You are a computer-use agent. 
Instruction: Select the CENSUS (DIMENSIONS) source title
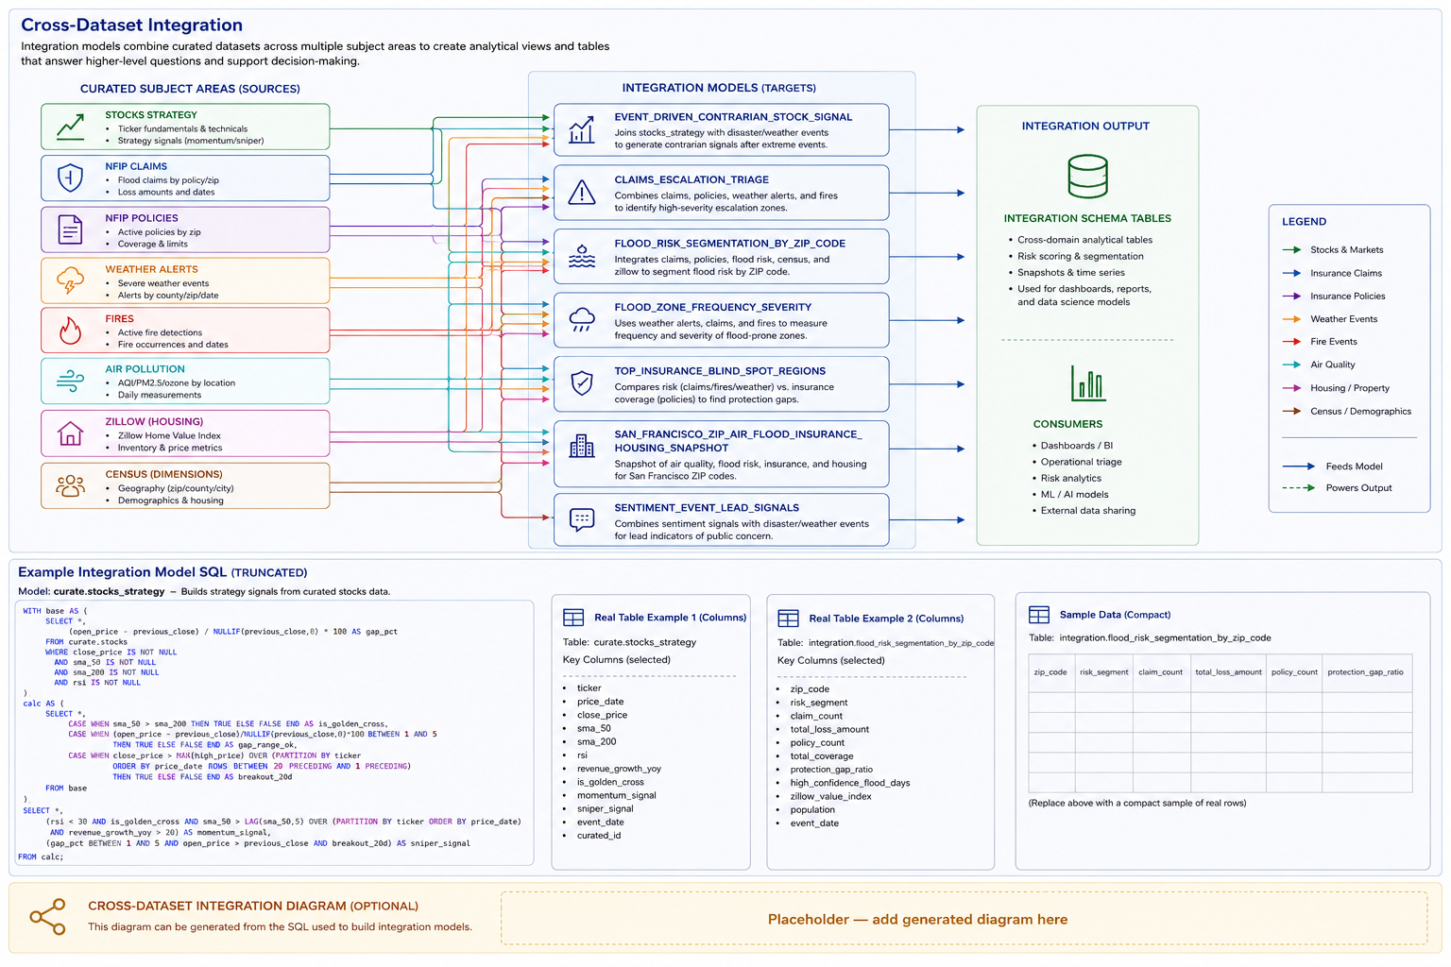[x=163, y=474]
